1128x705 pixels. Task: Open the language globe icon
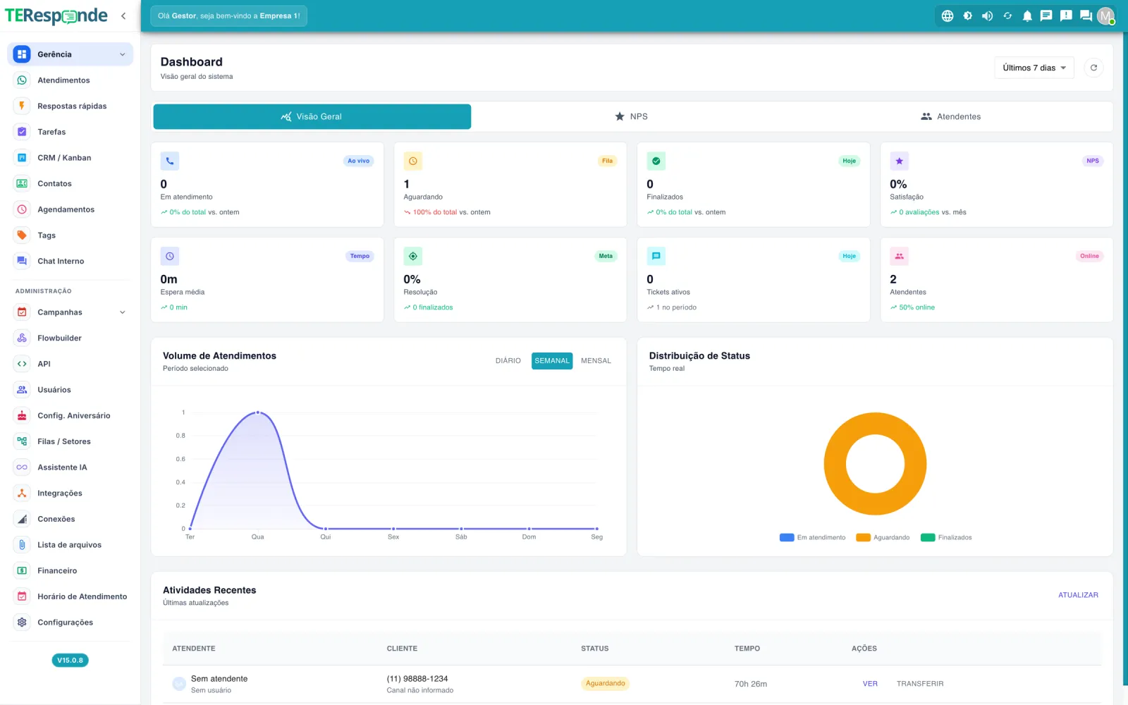pos(948,16)
